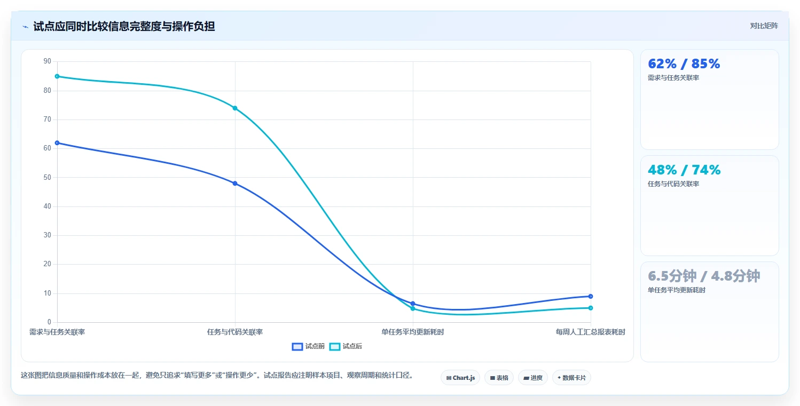Click 试点后 point at 单任务平均更新耗时
Screen dimensions: 800x406
pyautogui.click(x=413, y=308)
